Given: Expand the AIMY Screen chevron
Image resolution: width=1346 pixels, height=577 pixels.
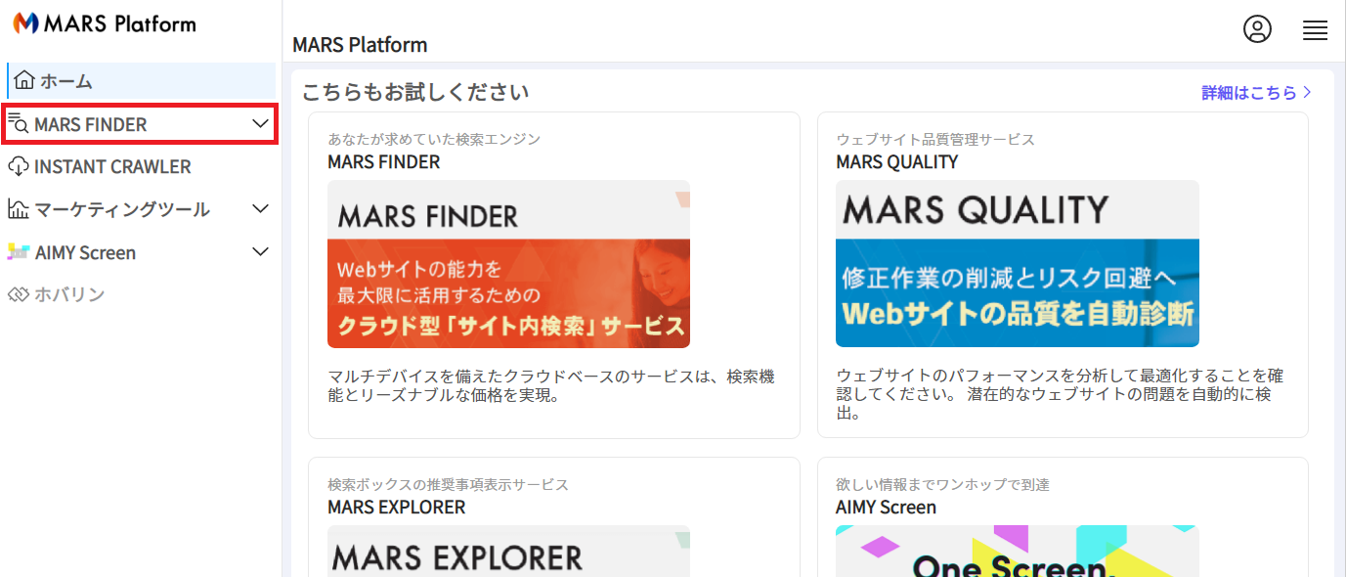Looking at the screenshot, I should click(260, 252).
